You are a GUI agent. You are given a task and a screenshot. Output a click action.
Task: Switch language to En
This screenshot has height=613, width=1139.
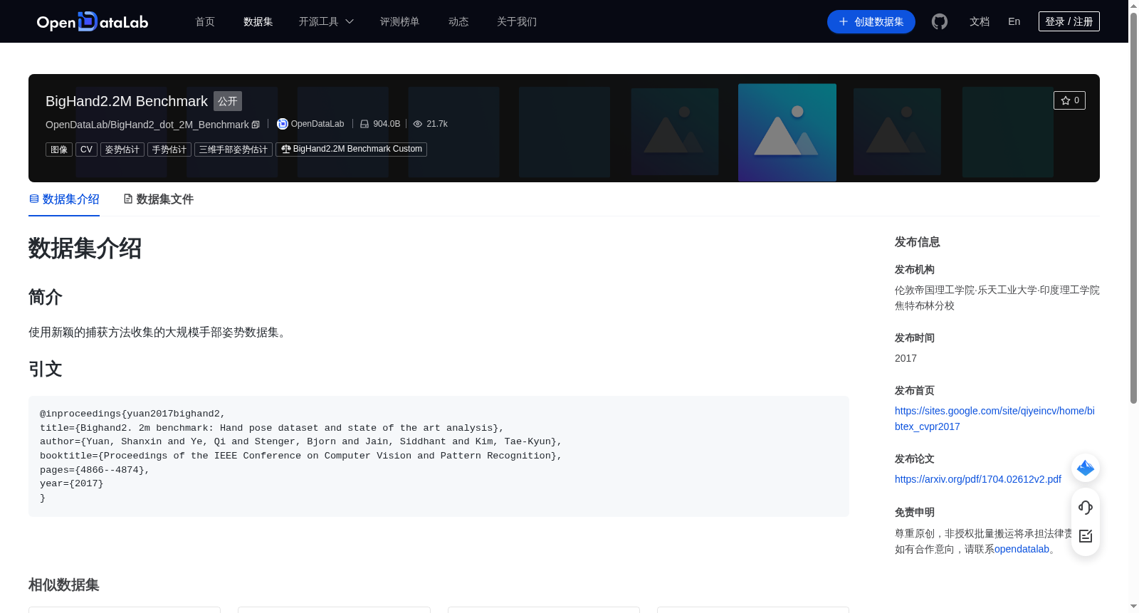tap(1014, 22)
